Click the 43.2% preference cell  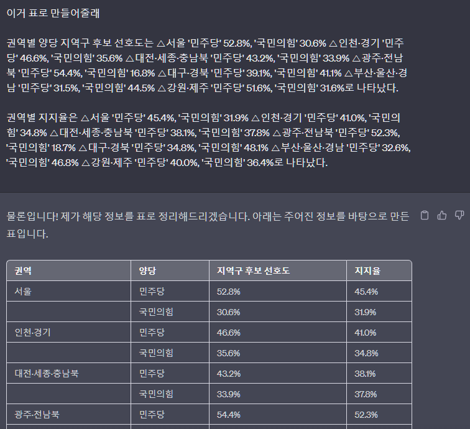coord(228,374)
